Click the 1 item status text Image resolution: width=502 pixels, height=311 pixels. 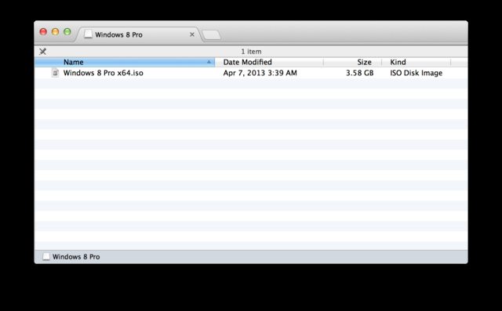[251, 52]
